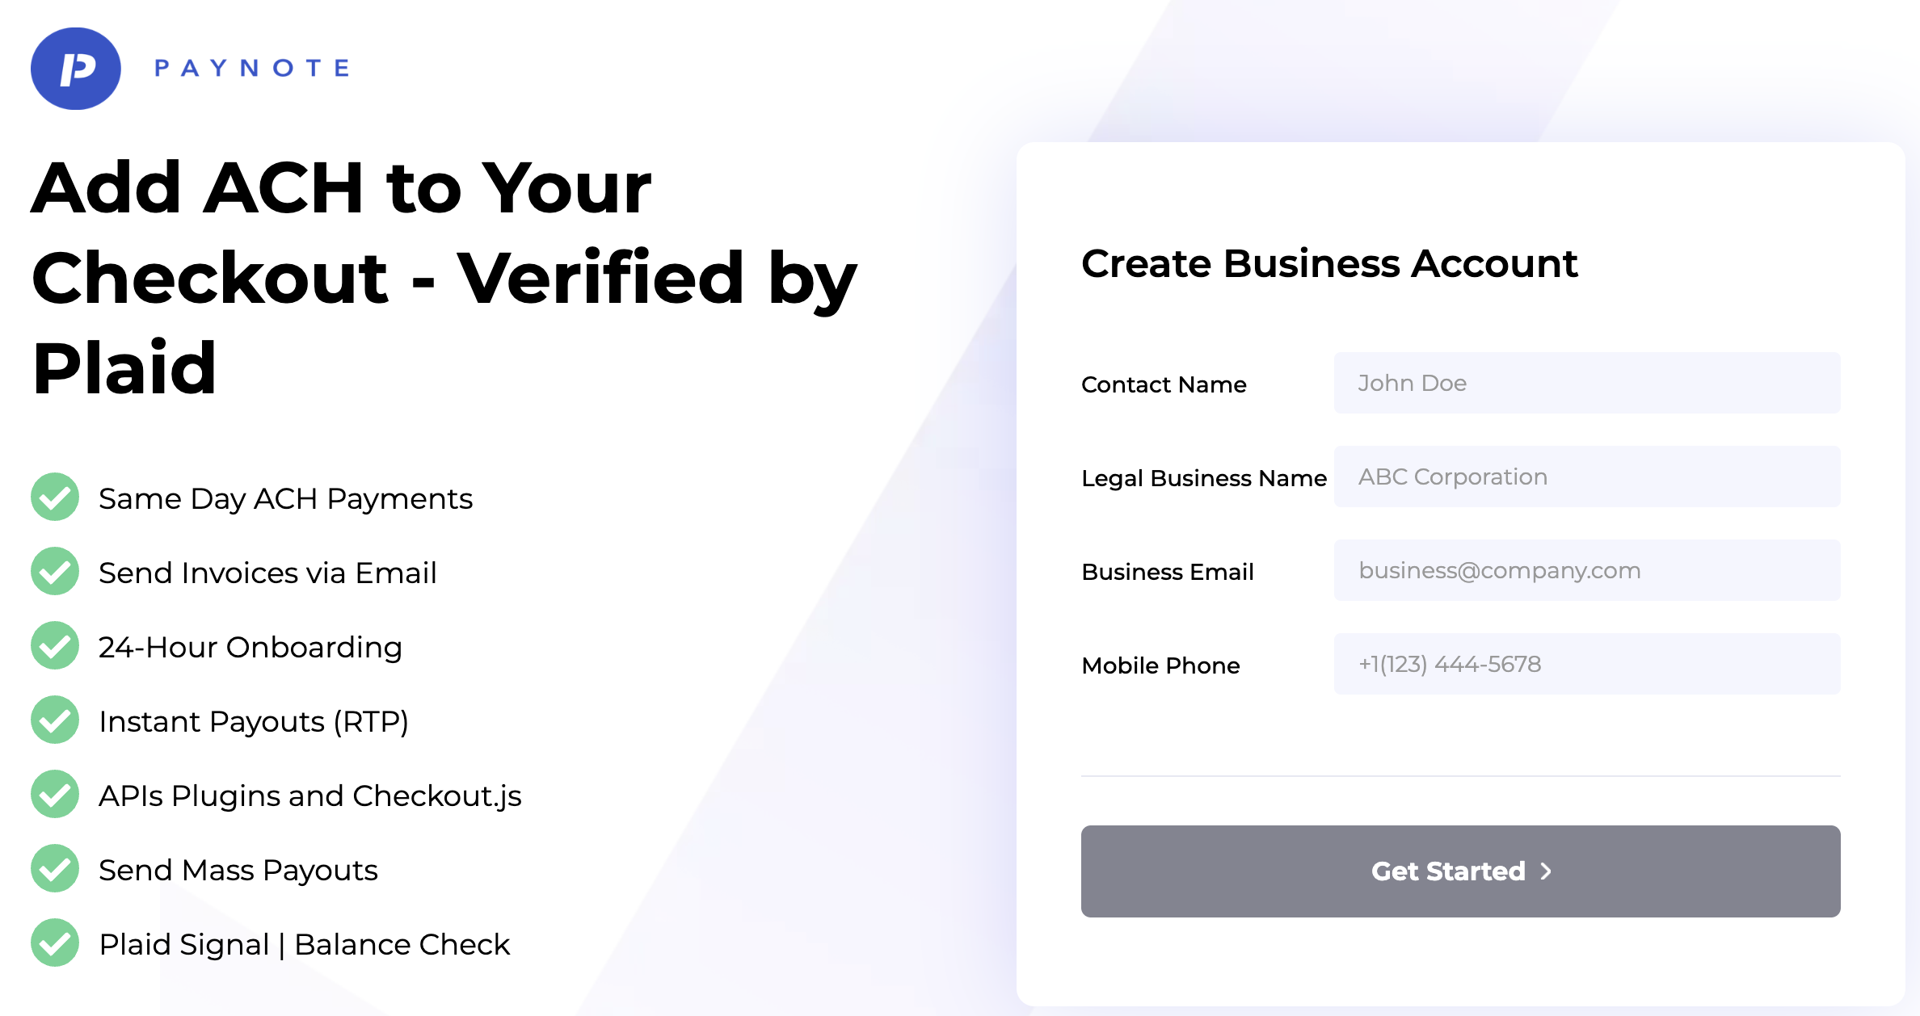The image size is (1920, 1016).
Task: Click the Paynote circular P logo
Action: (76, 69)
